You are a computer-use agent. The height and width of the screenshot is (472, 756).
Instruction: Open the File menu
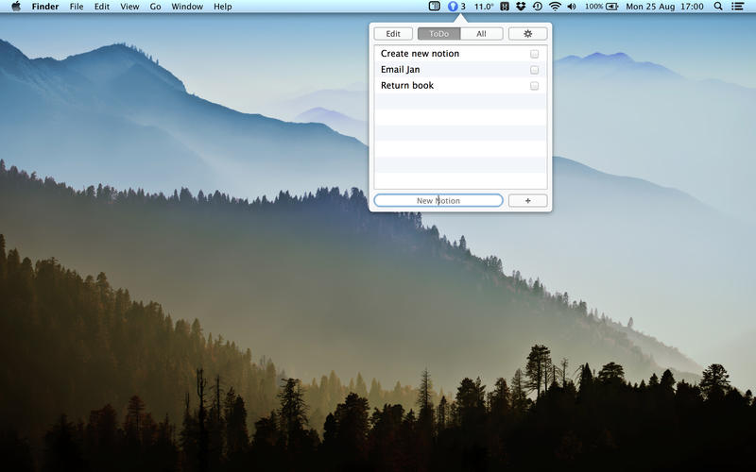click(77, 7)
